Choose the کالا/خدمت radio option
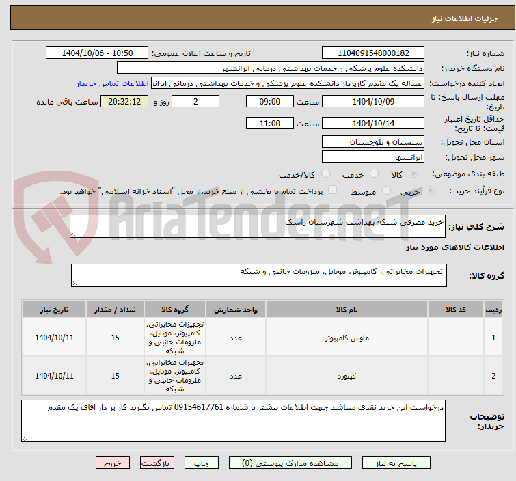This screenshot has height=481, width=516. click(x=325, y=174)
